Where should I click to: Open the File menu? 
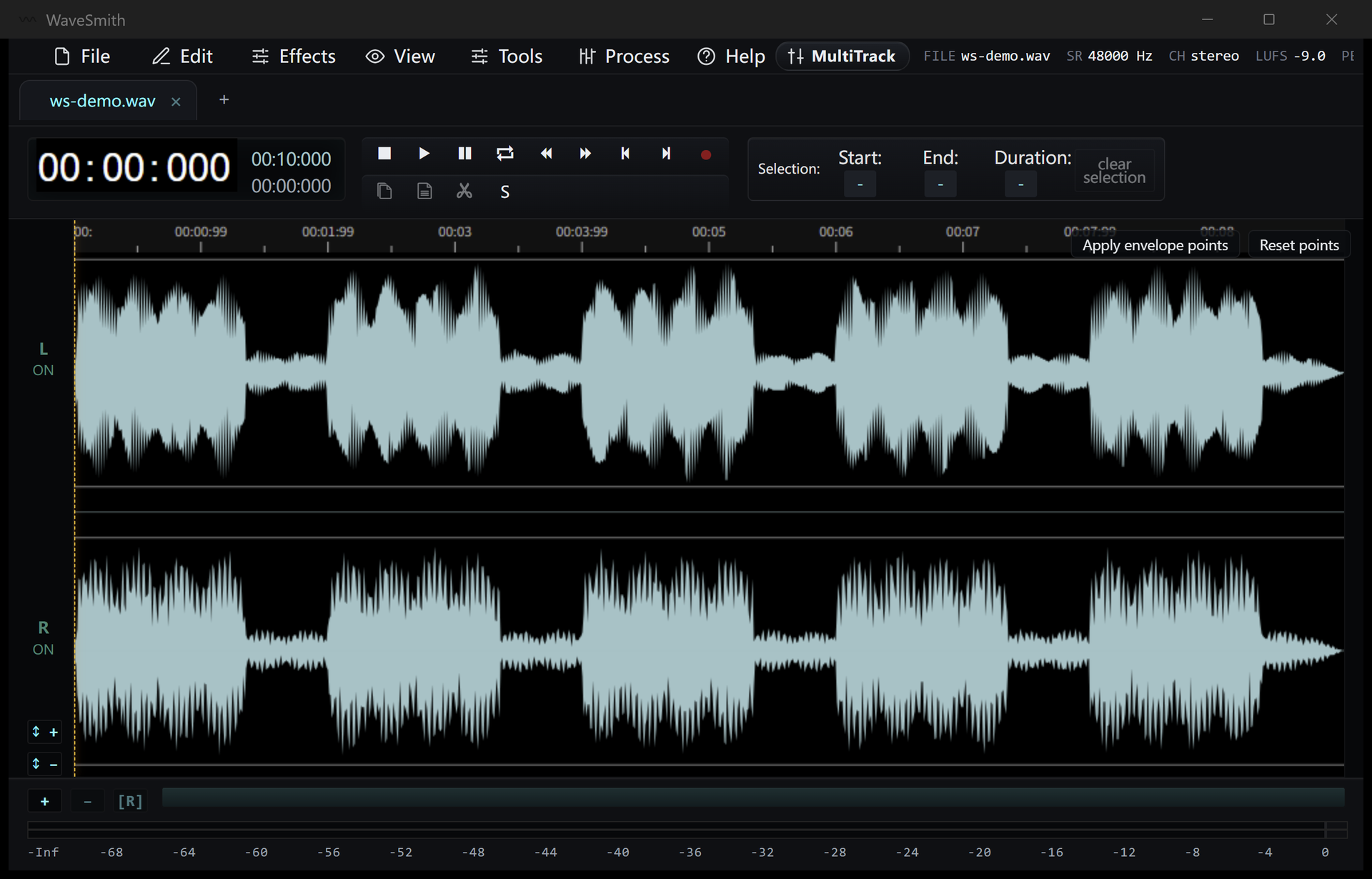pos(82,56)
